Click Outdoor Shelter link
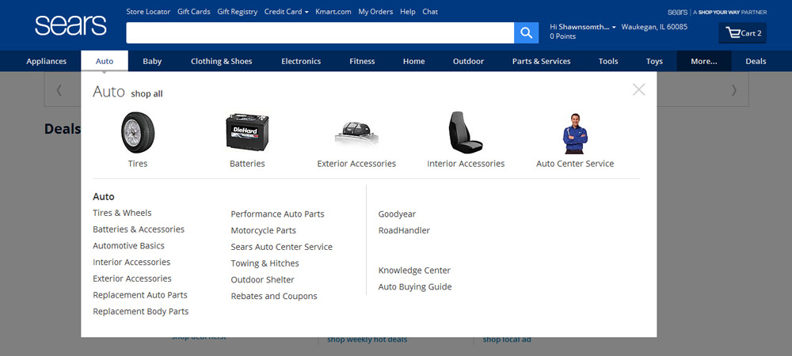 (x=263, y=279)
